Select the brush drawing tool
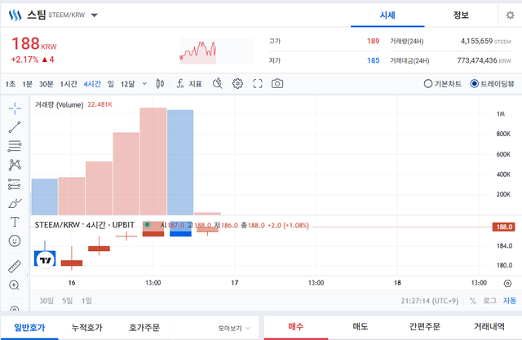 15,203
